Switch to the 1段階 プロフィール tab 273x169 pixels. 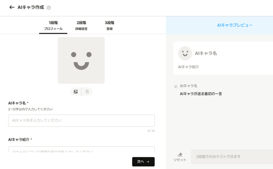tap(53, 26)
